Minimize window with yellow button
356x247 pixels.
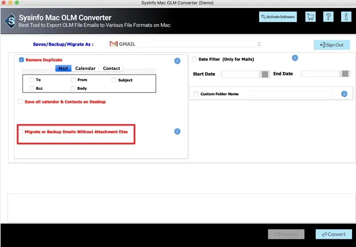tap(10, 3)
